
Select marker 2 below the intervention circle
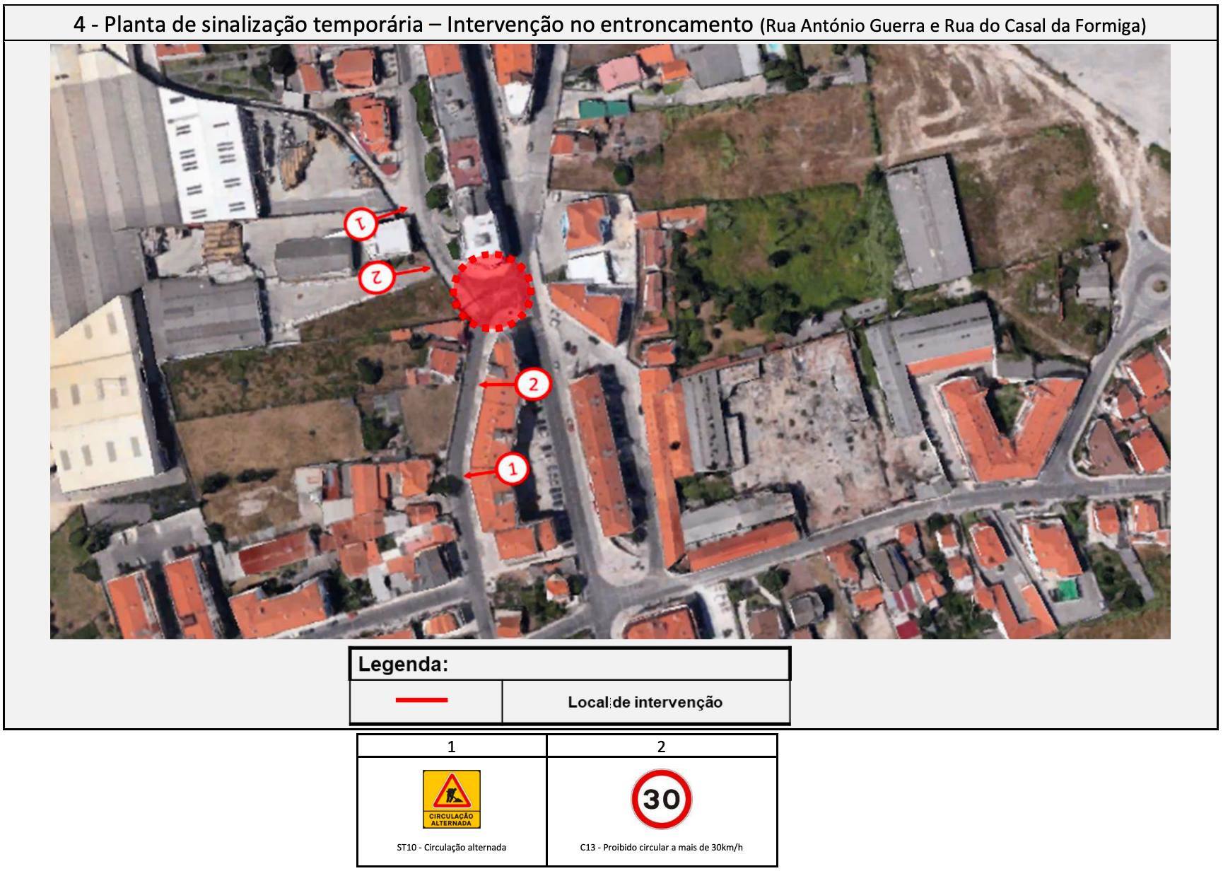(533, 384)
